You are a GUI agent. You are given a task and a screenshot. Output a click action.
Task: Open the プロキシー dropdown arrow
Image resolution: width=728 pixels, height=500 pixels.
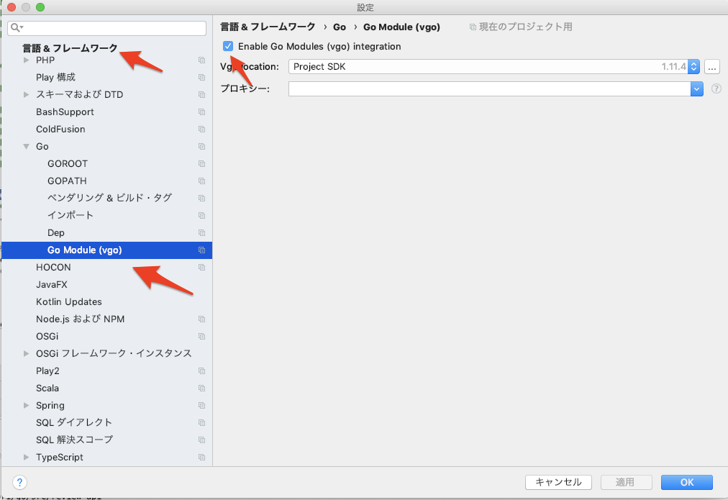click(x=697, y=88)
